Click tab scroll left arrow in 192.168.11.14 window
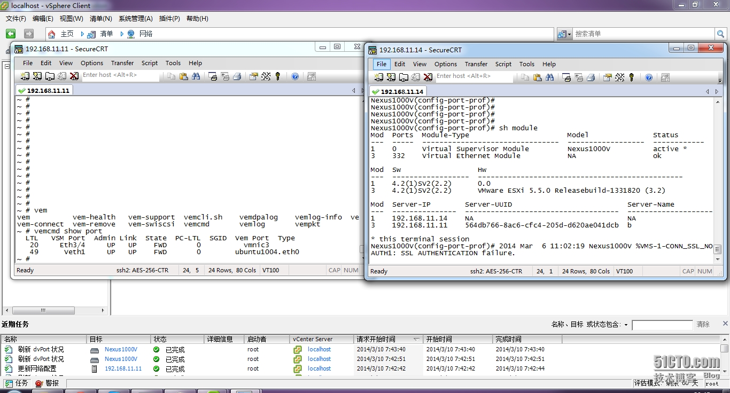Screen dimensions: 730x393 tap(708, 92)
